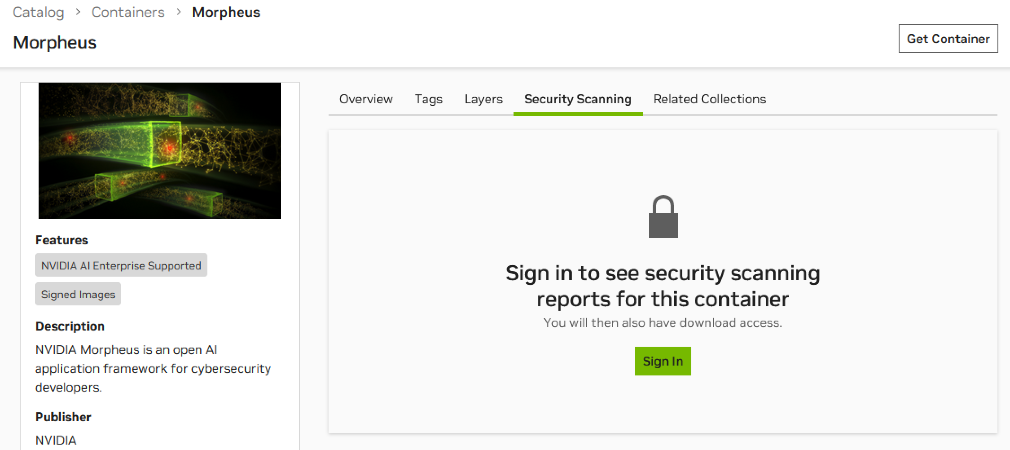Image resolution: width=1010 pixels, height=450 pixels.
Task: Click the Description section heading
Action: coord(70,326)
